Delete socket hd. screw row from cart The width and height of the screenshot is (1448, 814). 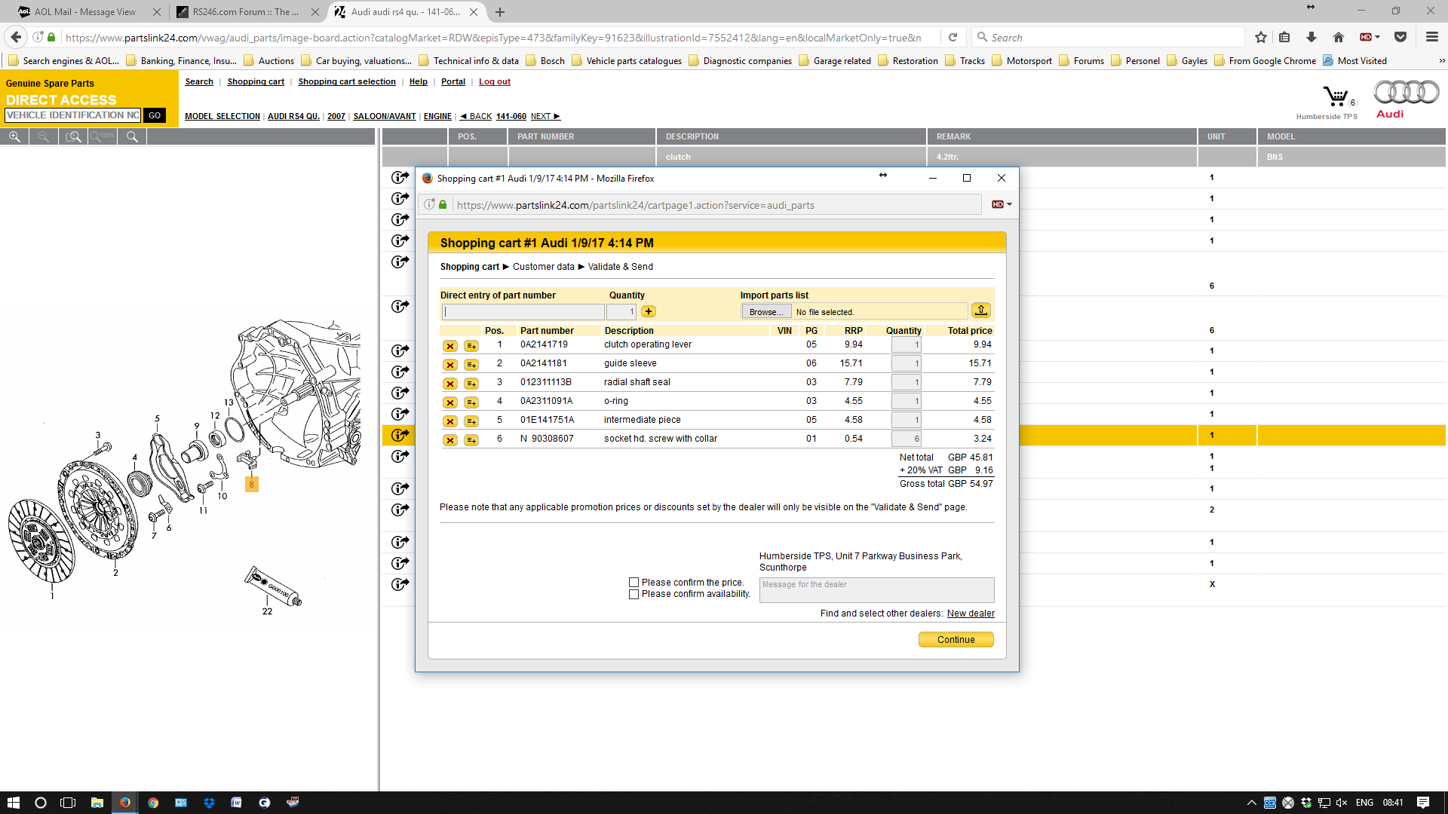coord(450,440)
